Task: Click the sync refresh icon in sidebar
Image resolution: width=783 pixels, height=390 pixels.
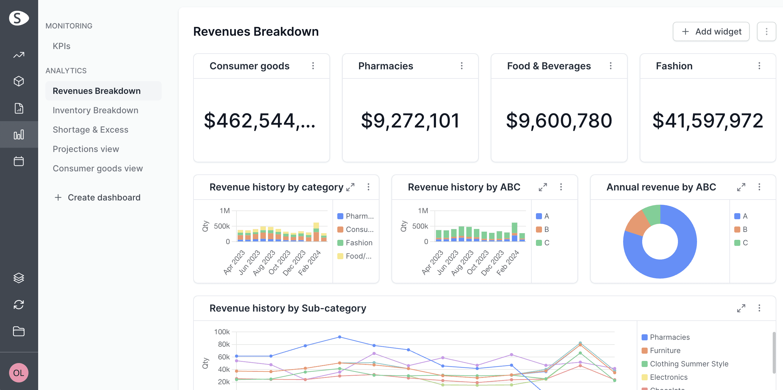Action: 19,305
